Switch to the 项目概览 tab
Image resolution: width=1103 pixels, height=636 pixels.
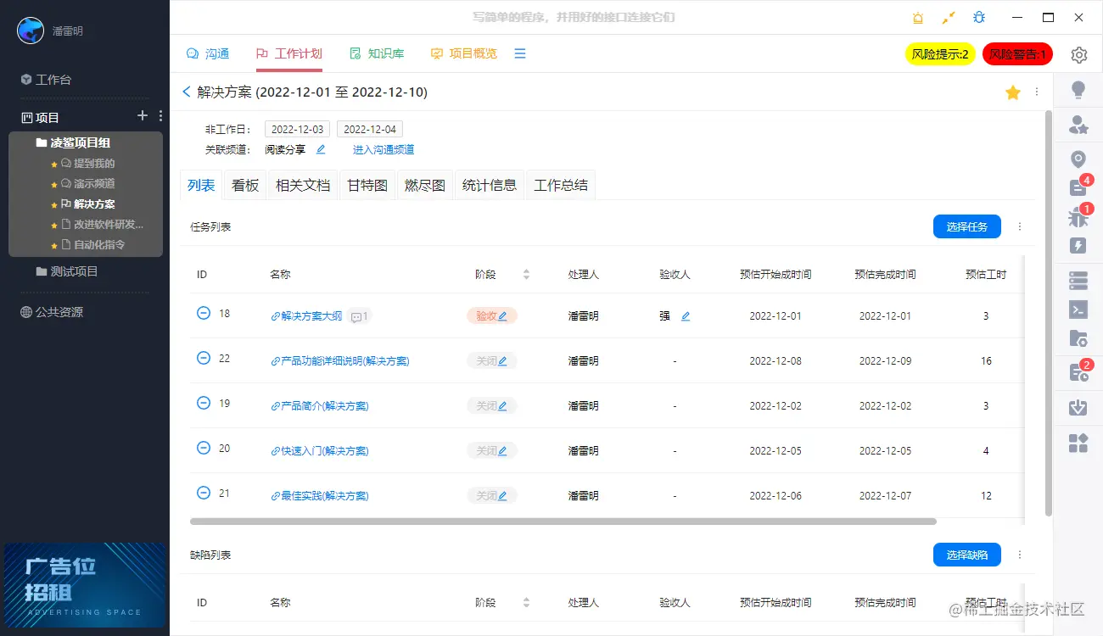click(463, 53)
